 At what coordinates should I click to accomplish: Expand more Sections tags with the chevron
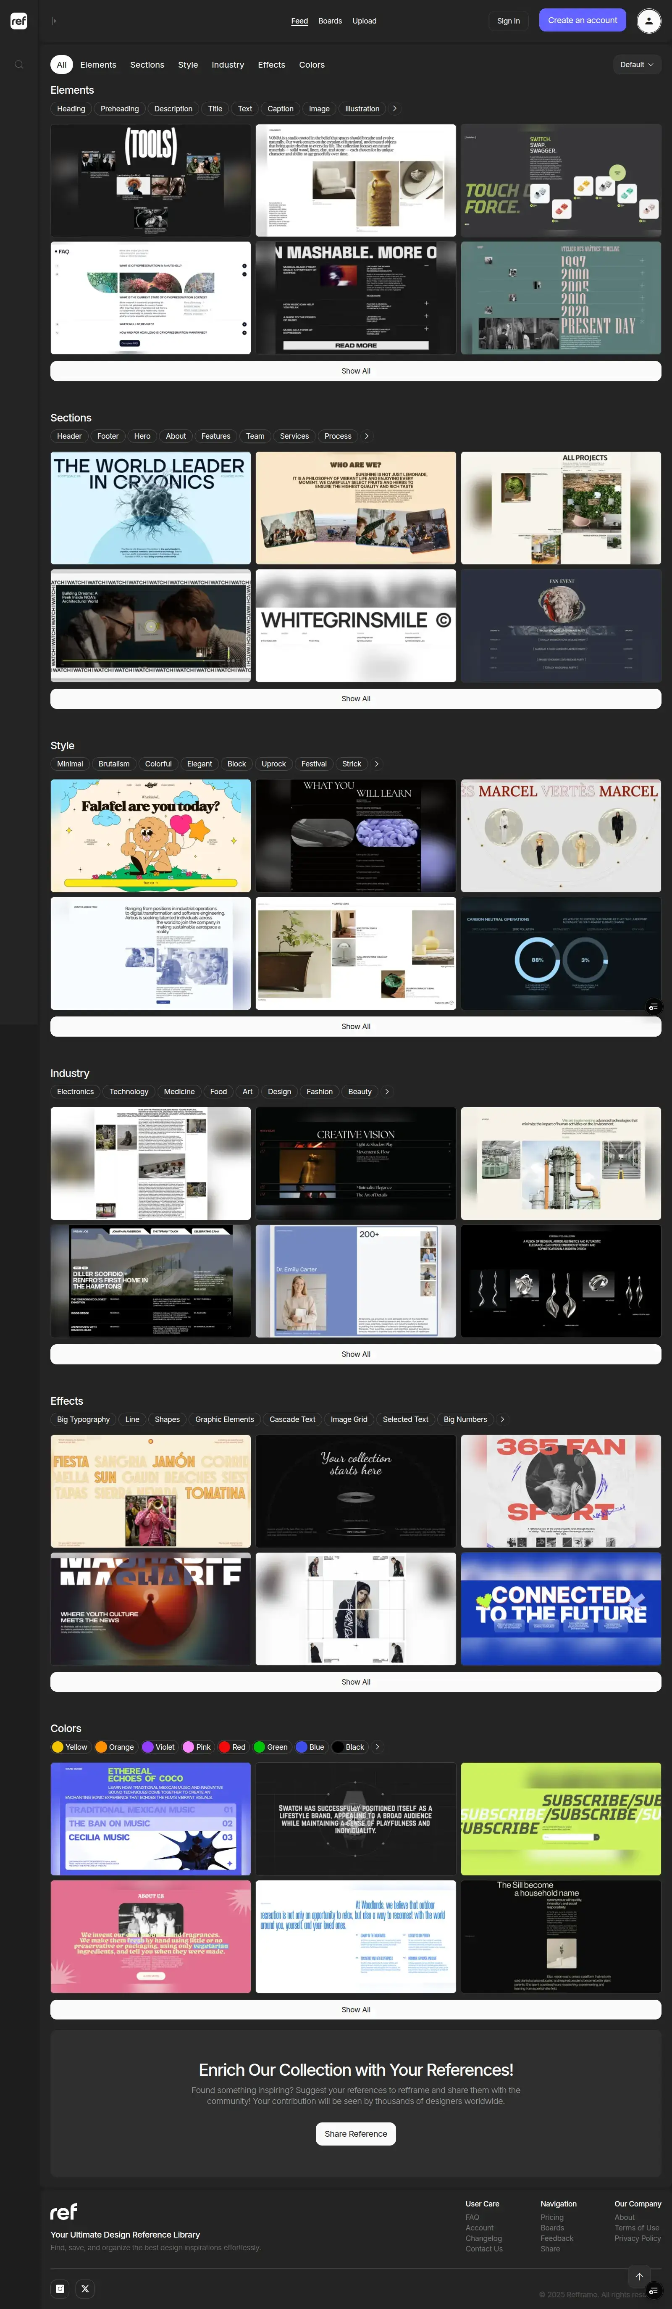pyautogui.click(x=367, y=436)
